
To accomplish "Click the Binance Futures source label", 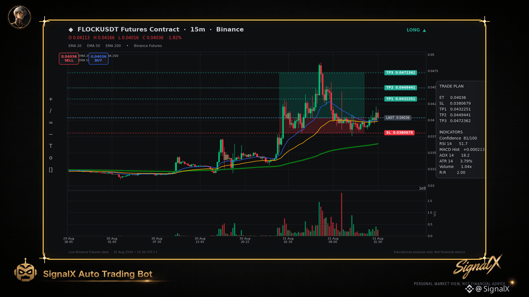I will pyautogui.click(x=148, y=46).
